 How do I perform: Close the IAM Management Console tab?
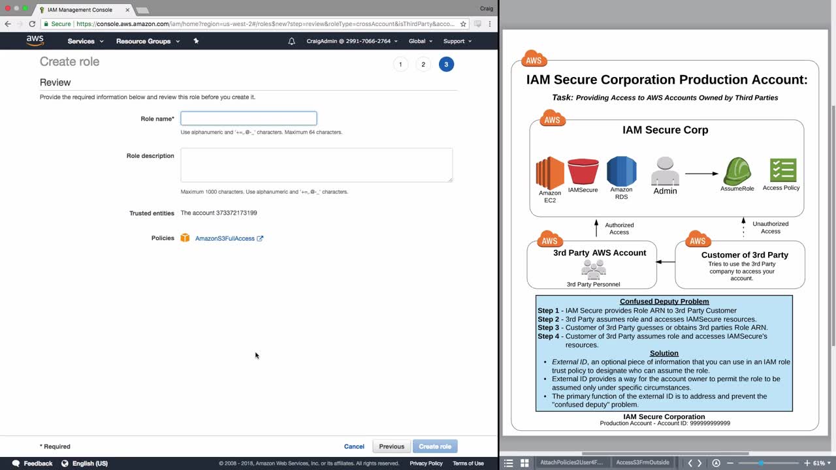pyautogui.click(x=127, y=10)
